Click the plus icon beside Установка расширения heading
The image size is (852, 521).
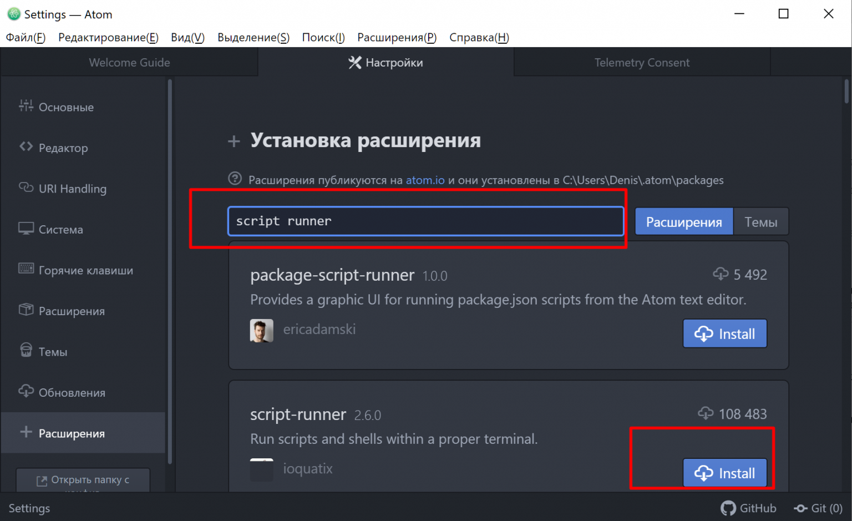coord(234,141)
